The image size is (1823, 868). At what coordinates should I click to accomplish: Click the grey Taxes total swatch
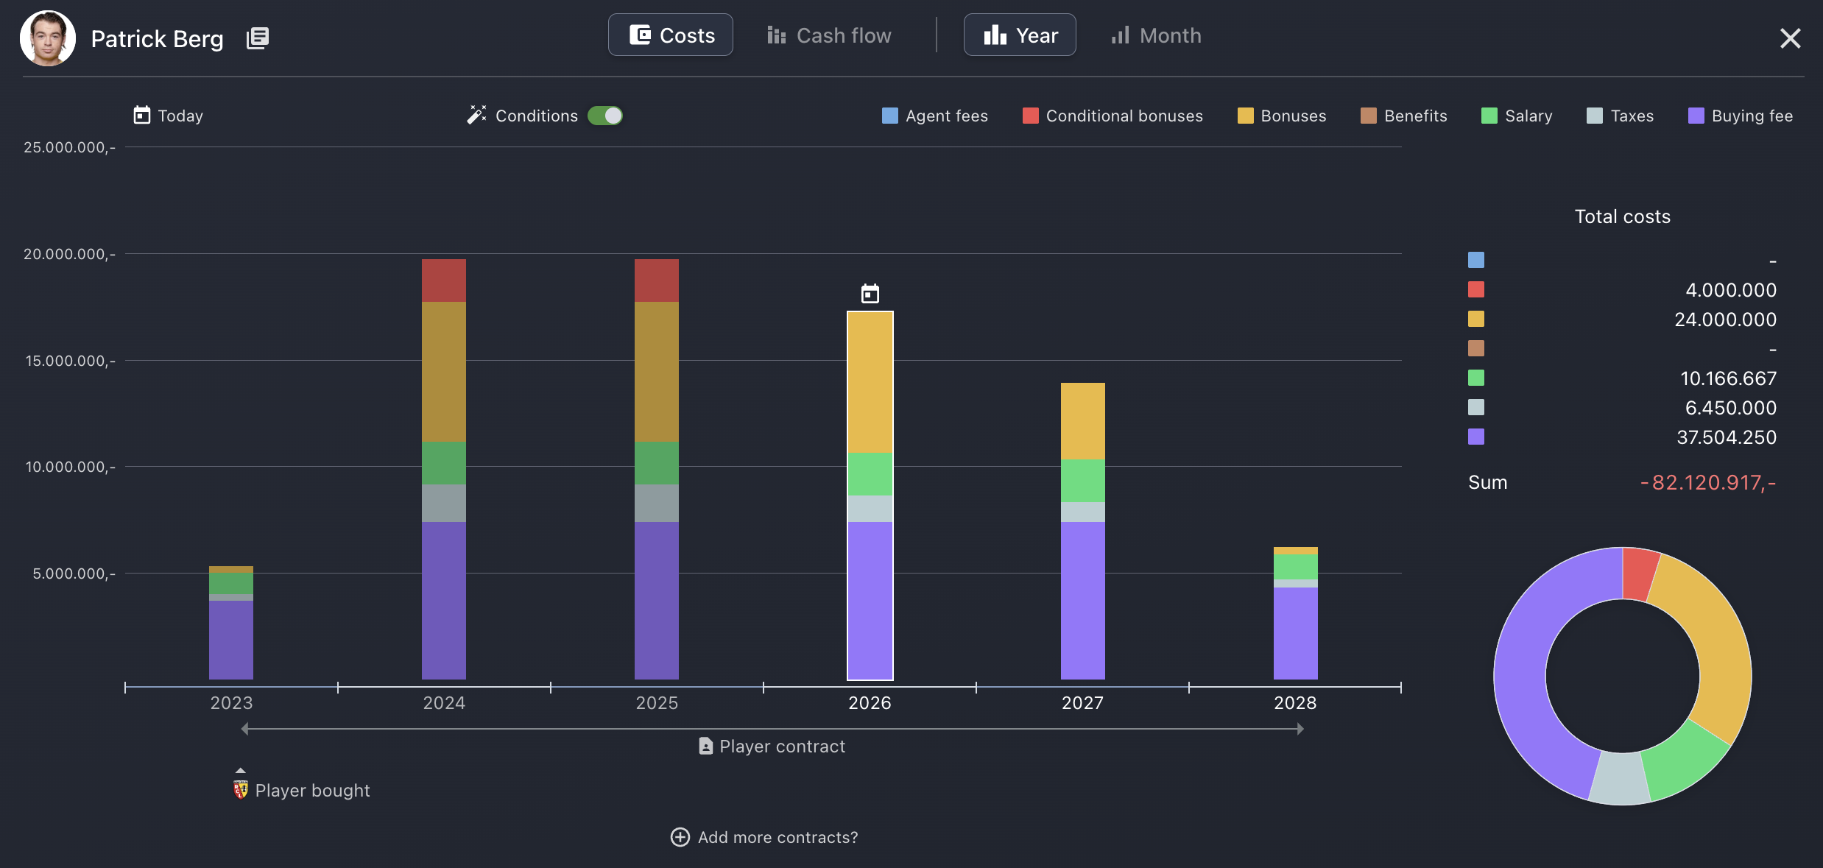[x=1476, y=407]
